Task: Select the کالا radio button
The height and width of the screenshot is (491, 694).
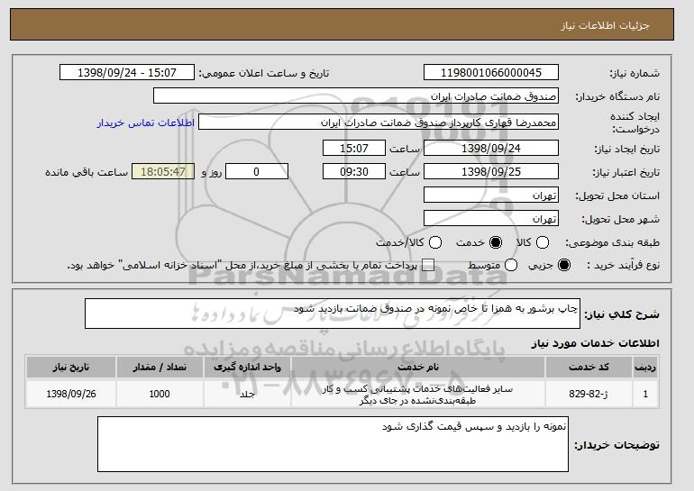Action: (543, 242)
